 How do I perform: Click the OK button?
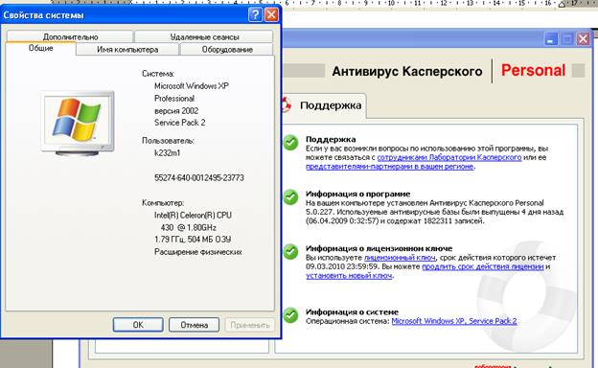point(138,325)
